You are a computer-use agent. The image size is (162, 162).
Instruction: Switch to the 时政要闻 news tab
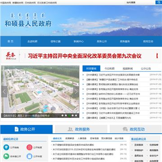(x=91, y=68)
